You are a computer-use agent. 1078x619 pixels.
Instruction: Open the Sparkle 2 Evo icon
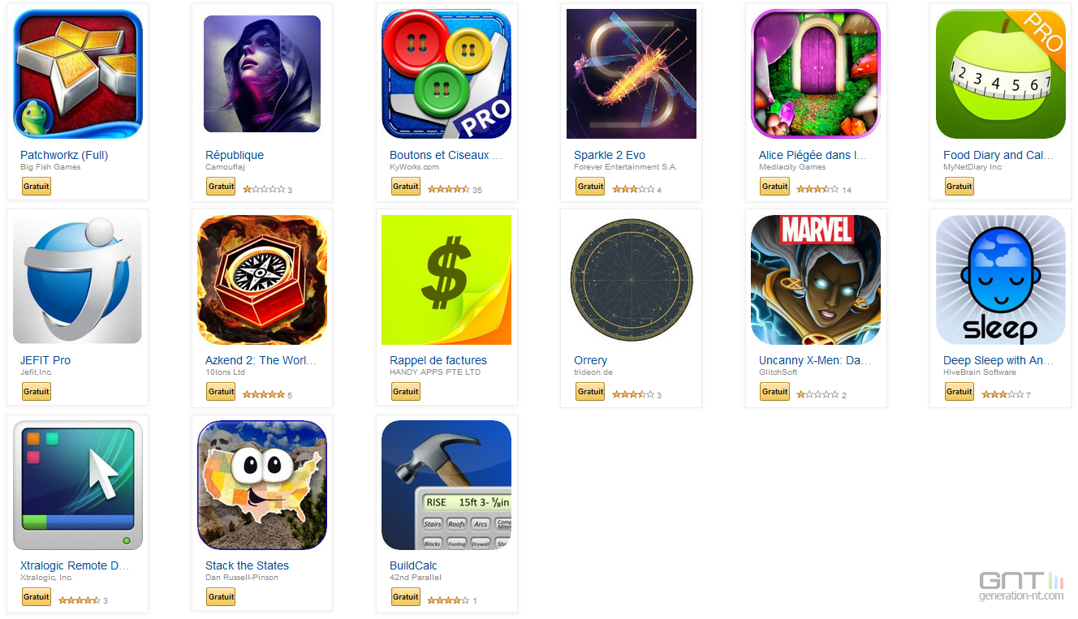coord(632,74)
